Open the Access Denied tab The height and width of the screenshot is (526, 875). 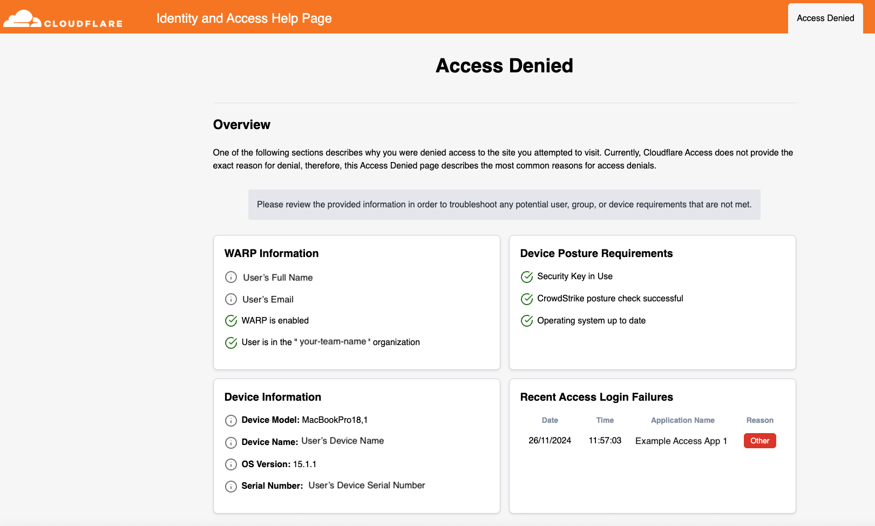click(825, 18)
